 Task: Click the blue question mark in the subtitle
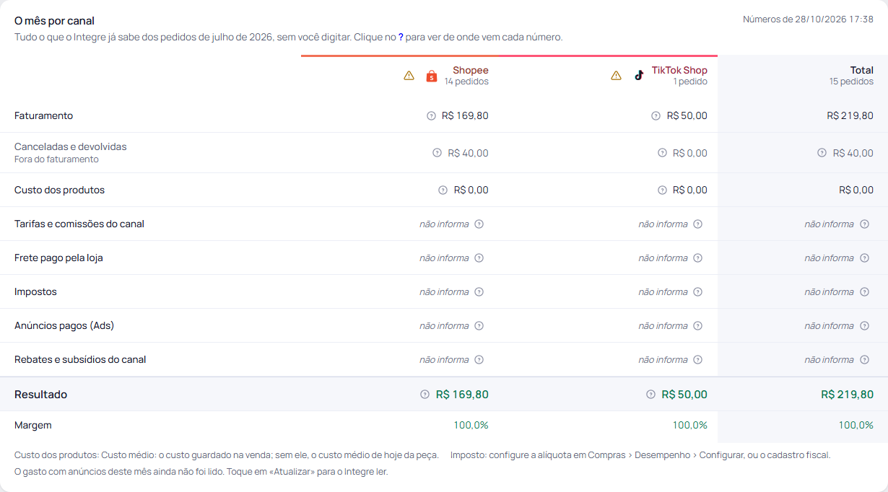(x=401, y=37)
